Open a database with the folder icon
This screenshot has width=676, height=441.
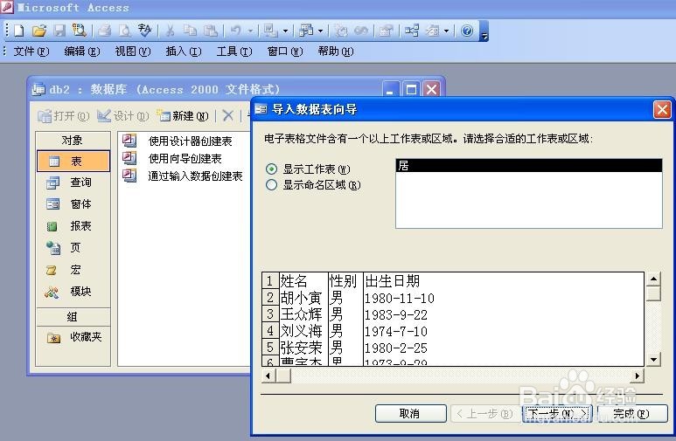click(x=38, y=31)
